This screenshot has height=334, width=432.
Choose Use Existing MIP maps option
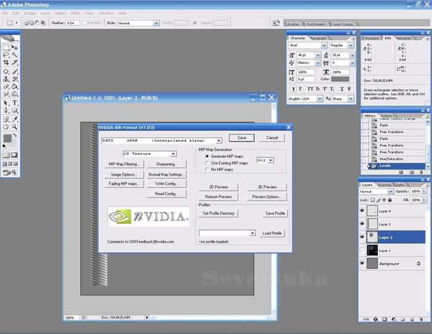click(x=207, y=163)
